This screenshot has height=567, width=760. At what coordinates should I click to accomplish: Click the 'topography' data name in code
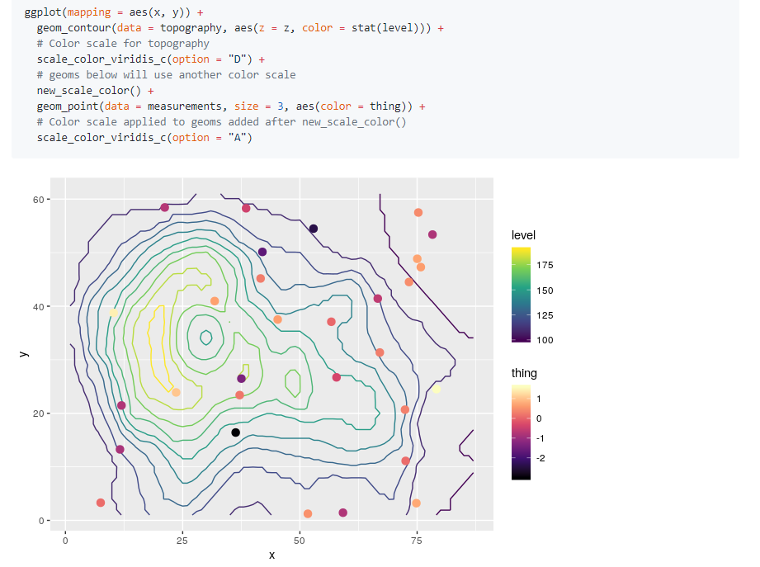(191, 28)
